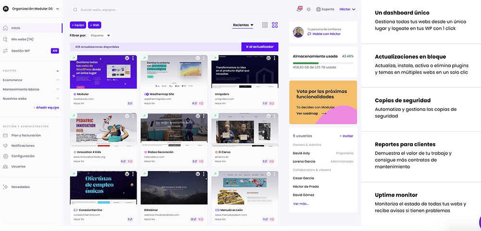Image resolution: width=481 pixels, height=231 pixels.
Task: Click + Invitar users link
Action: coord(346,136)
